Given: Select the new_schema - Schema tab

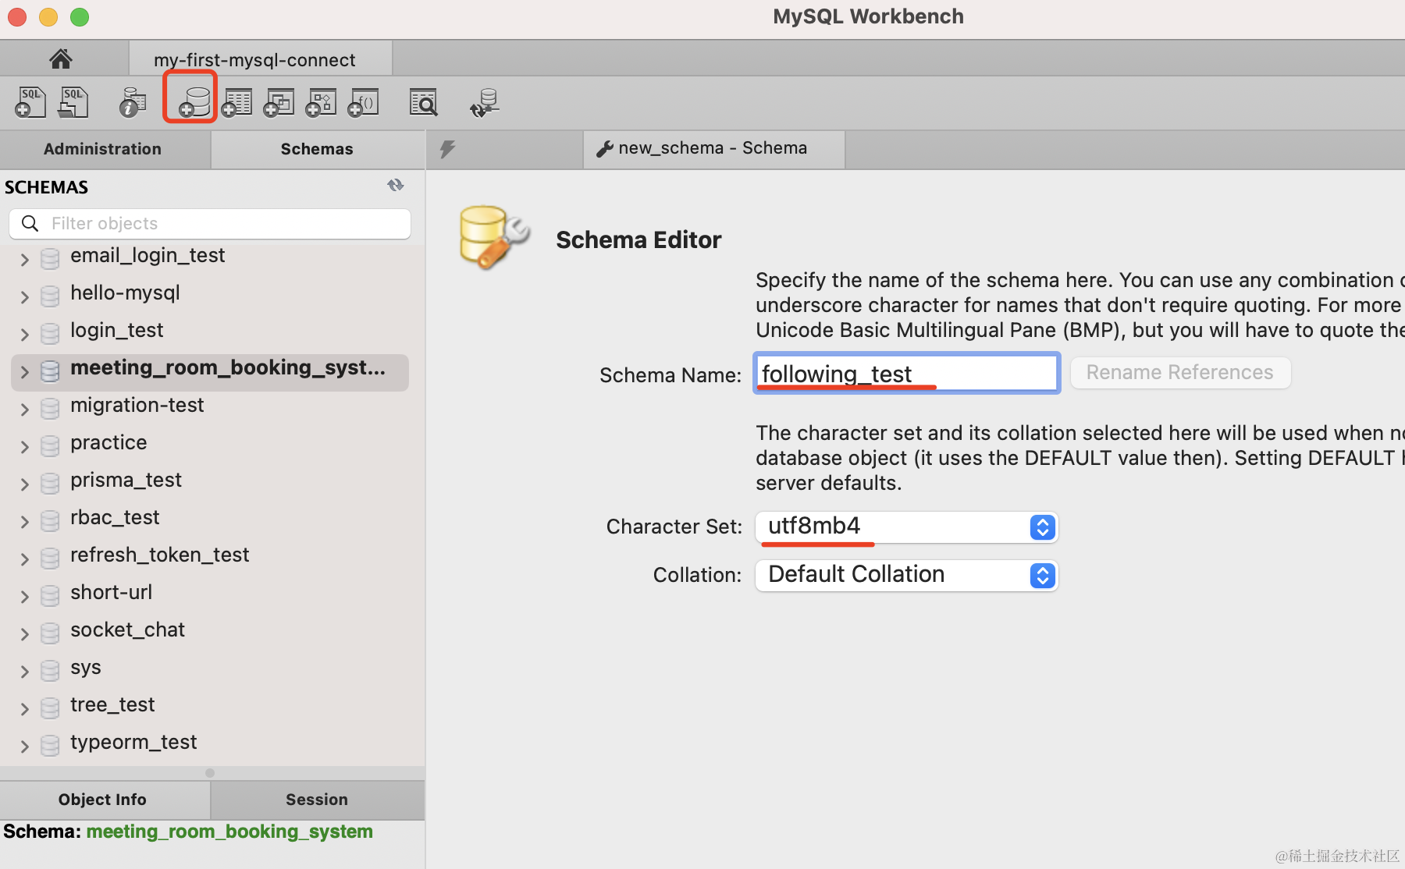Looking at the screenshot, I should pyautogui.click(x=713, y=149).
